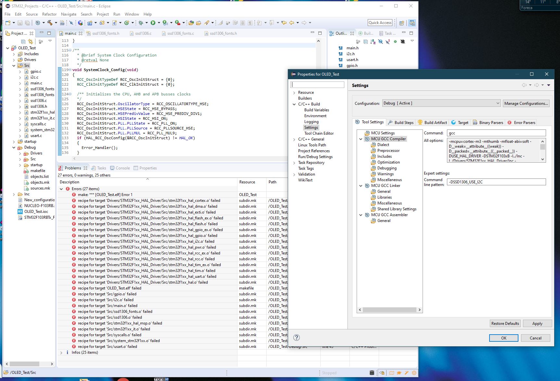
Task: Switch to the Error Parsers tab
Action: 521,122
